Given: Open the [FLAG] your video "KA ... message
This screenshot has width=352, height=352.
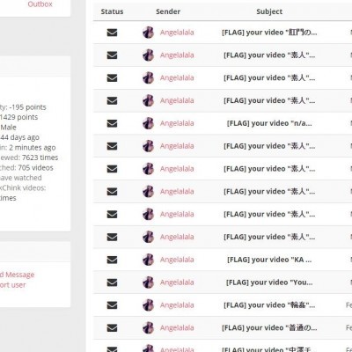Looking at the screenshot, I should [269, 260].
